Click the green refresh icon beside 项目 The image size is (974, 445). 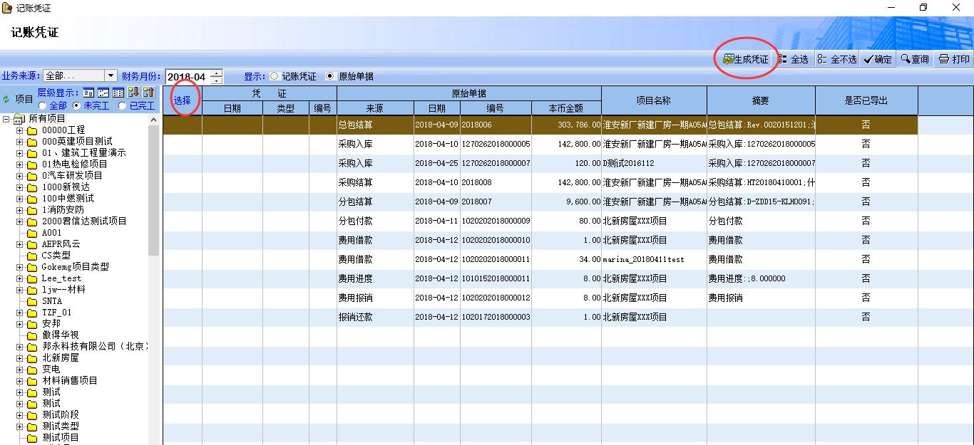point(6,100)
